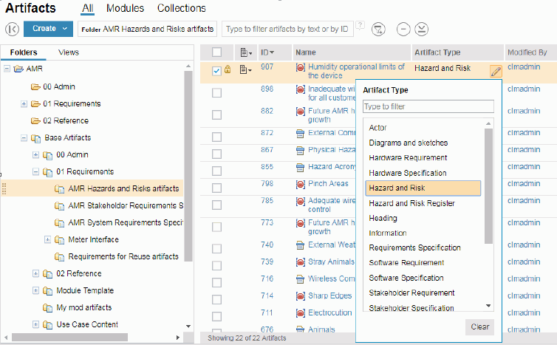
Task: Click the document icon for Physical Hazard artifact
Action: (x=300, y=150)
